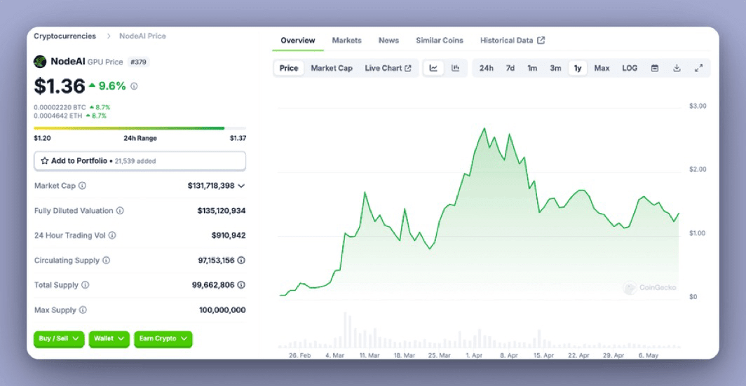
Task: Click the $135,120,934 valuation value
Action: (222, 211)
